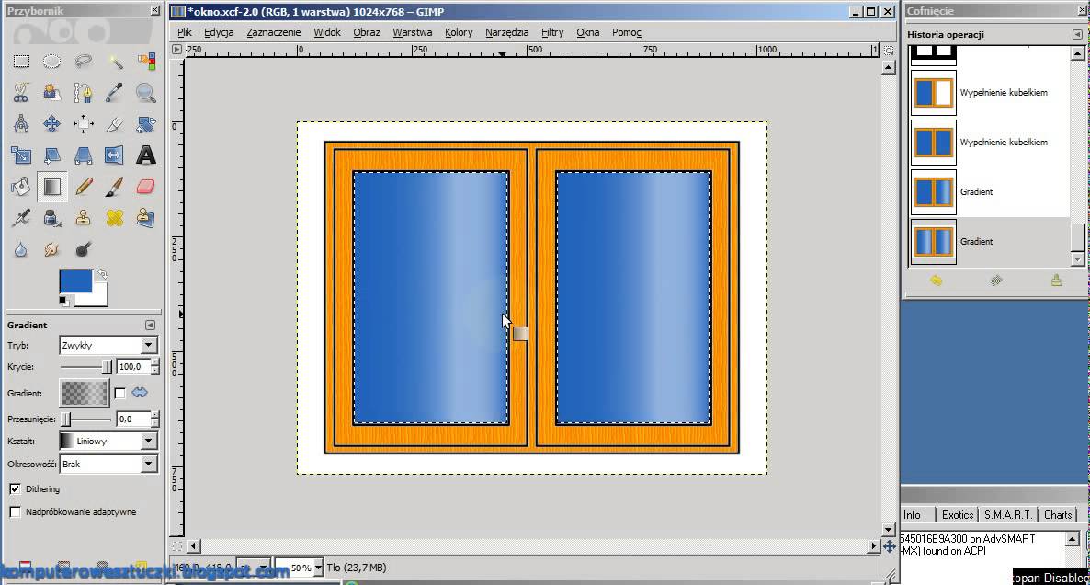This screenshot has width=1090, height=585.
Task: Toggle the gradient reverse checkbox
Action: (x=119, y=393)
